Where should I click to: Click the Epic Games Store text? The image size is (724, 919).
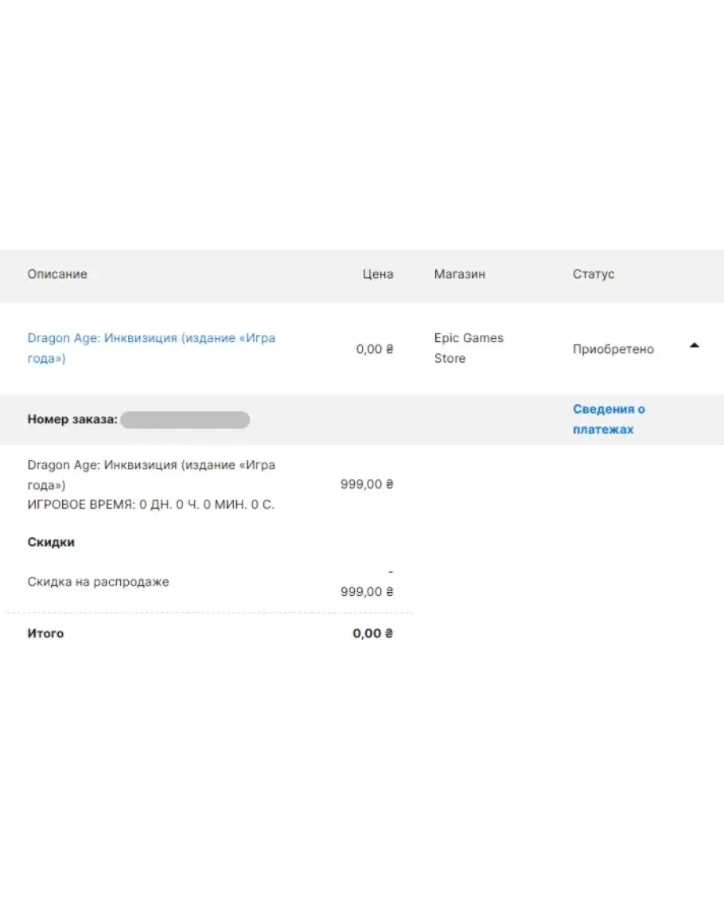(469, 348)
